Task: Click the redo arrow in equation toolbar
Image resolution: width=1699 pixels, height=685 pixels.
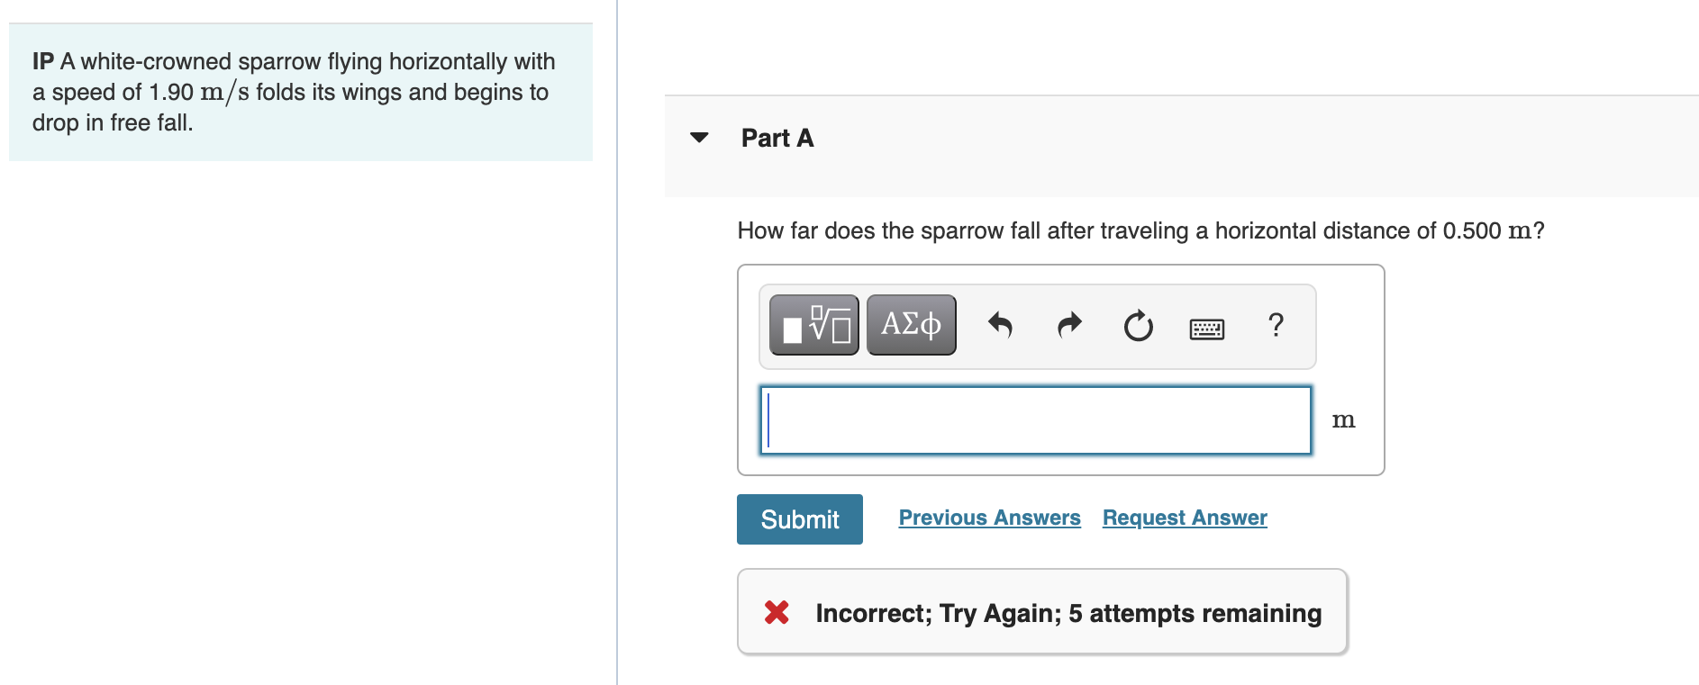Action: 1069,325
